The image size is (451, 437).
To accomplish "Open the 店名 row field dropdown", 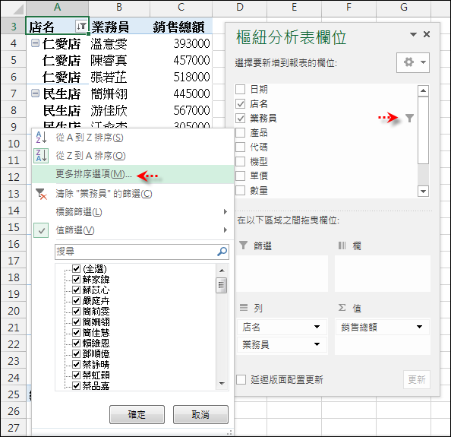I will click(317, 327).
